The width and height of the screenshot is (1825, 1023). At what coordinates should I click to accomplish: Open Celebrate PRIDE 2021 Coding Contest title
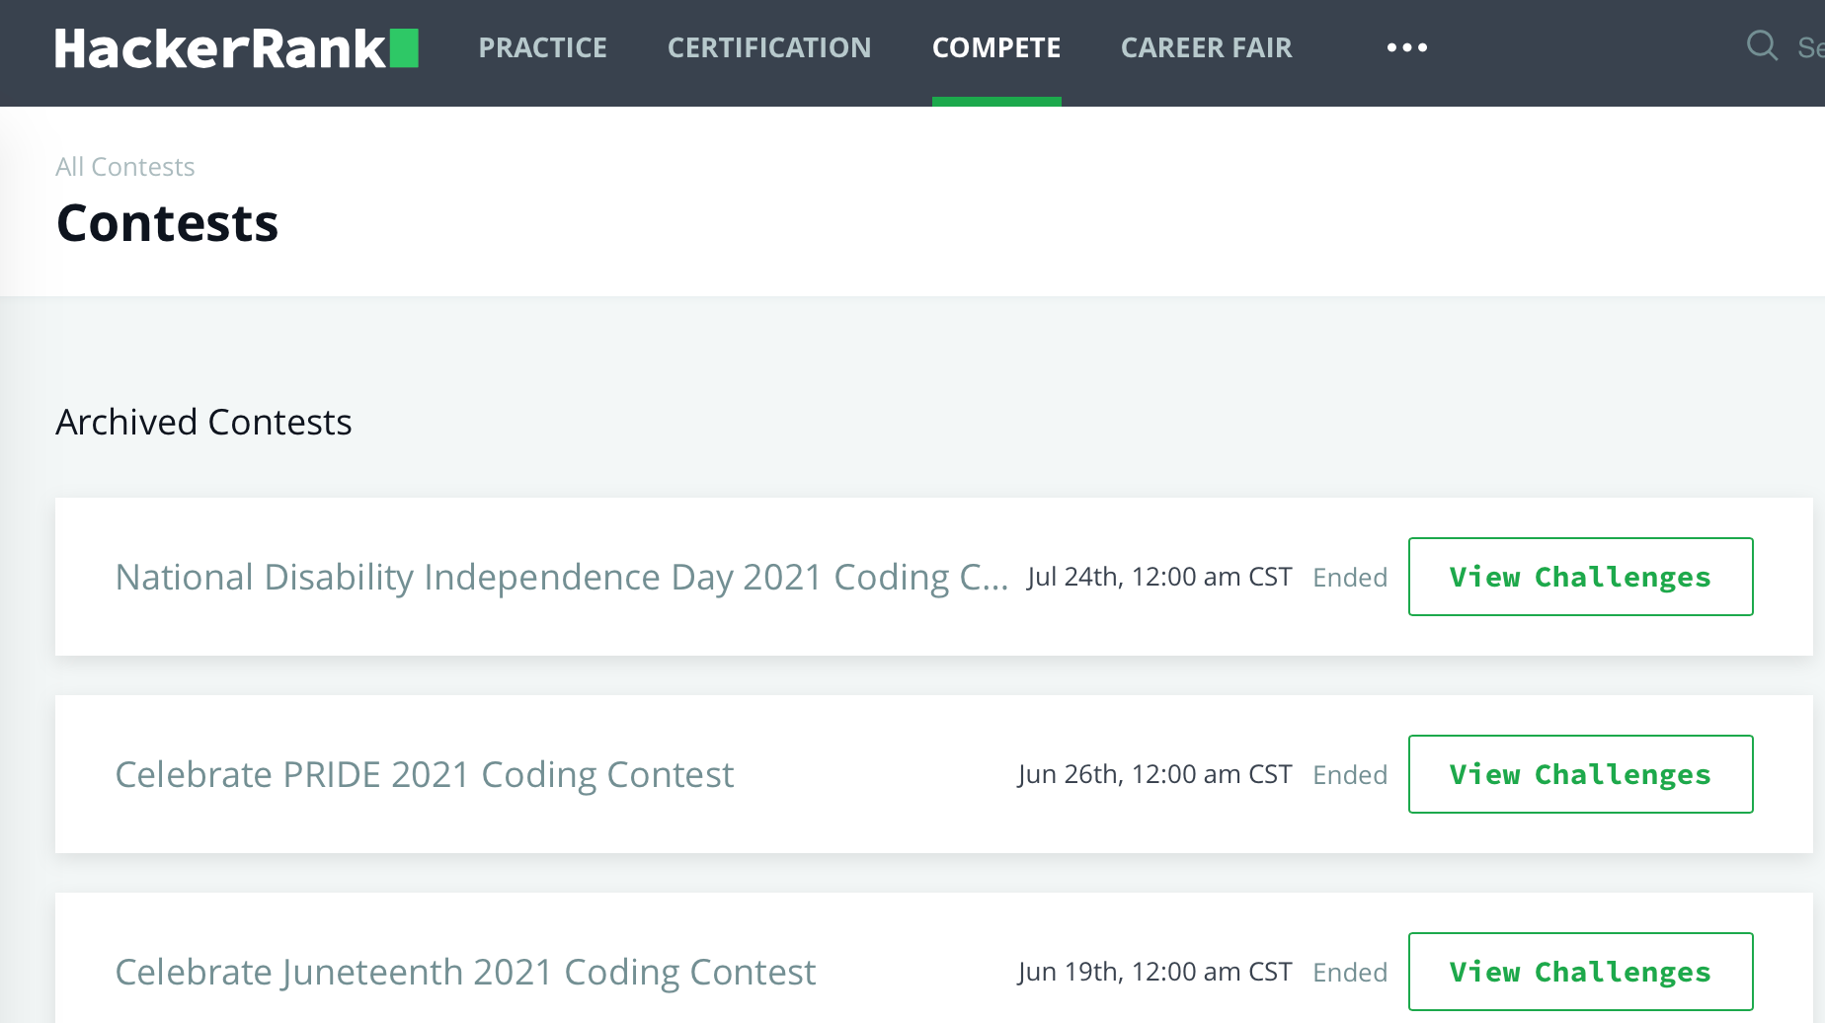pyautogui.click(x=425, y=775)
